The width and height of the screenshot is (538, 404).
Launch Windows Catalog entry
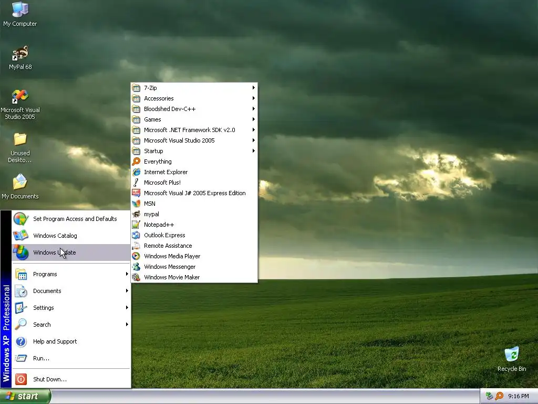[x=71, y=236]
